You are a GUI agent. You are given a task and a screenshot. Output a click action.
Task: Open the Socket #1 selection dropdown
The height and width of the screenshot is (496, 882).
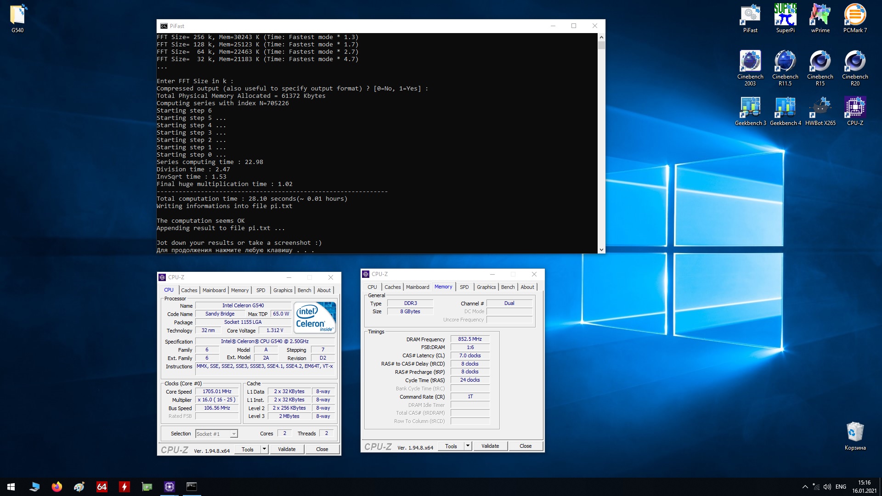(216, 434)
